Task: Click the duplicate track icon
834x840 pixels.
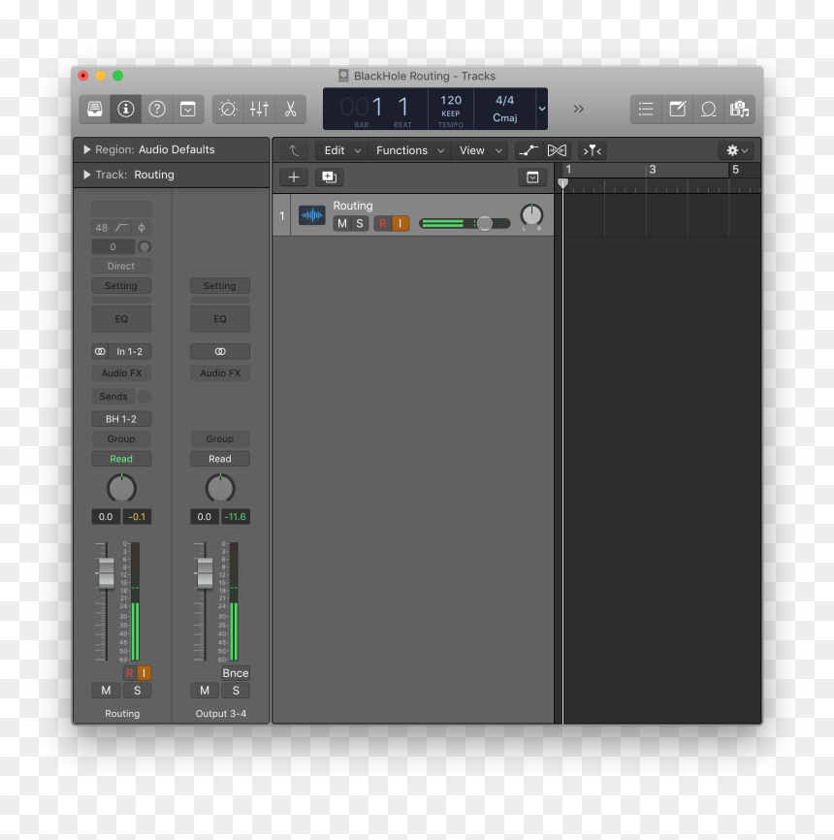Action: [x=330, y=178]
